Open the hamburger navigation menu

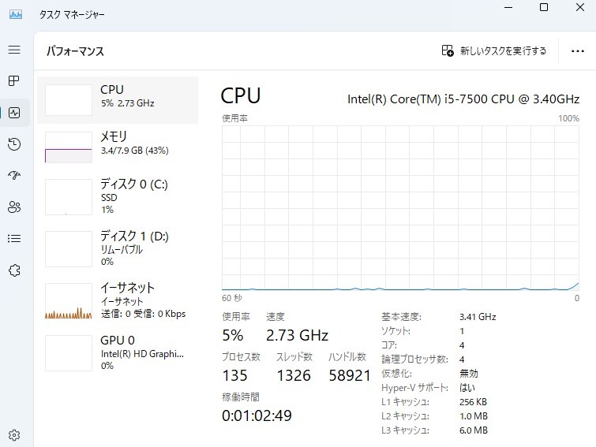[x=14, y=50]
